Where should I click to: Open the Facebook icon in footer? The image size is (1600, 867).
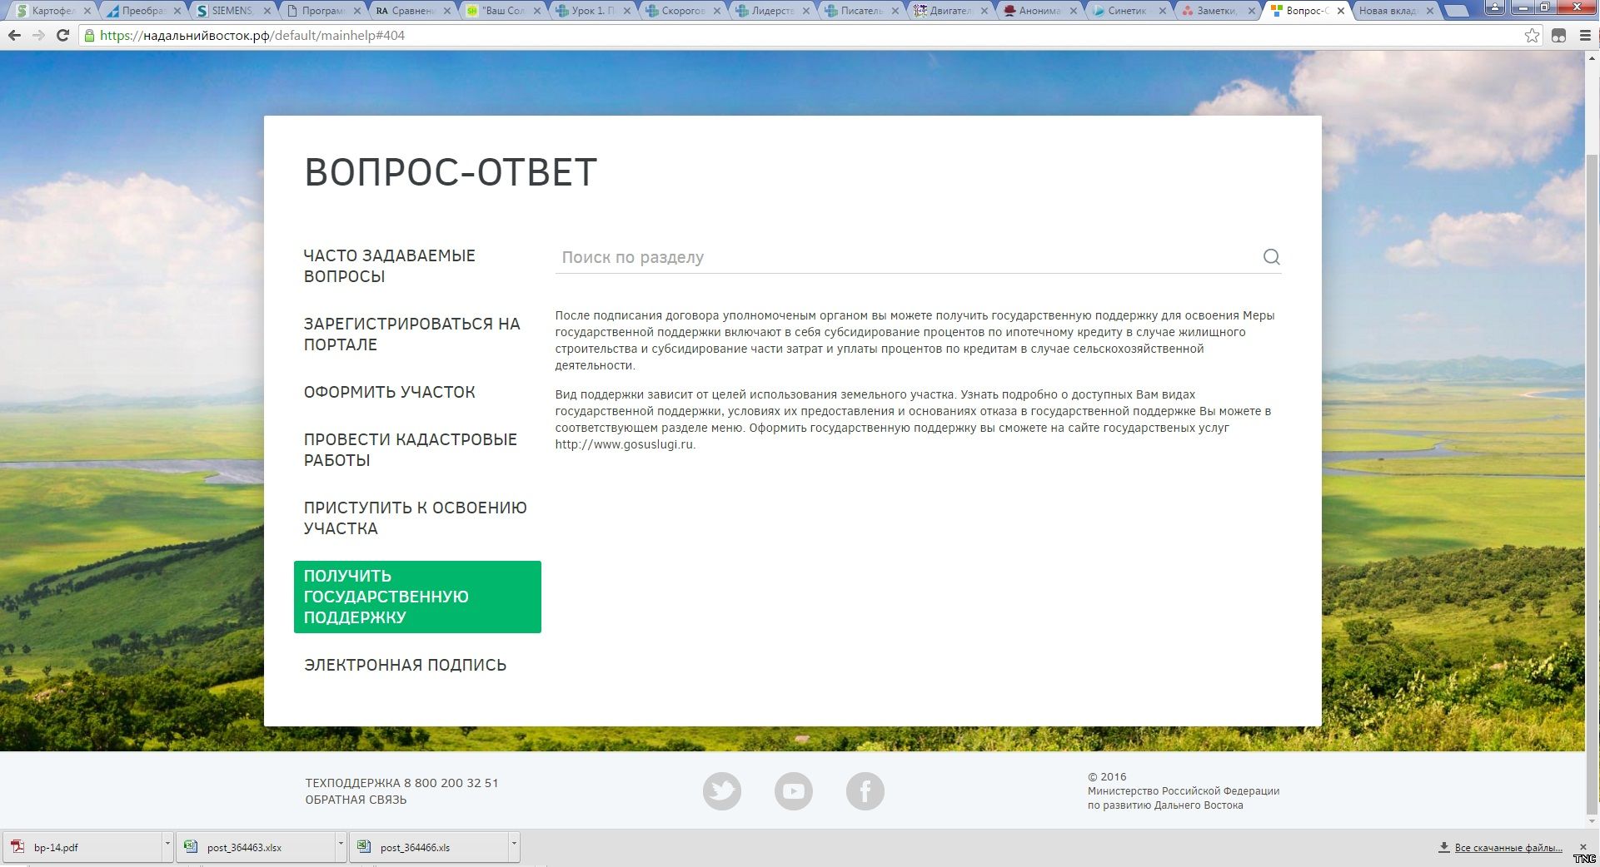(x=865, y=790)
